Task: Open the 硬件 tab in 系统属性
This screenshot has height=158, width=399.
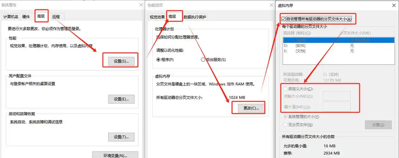Action: point(26,17)
